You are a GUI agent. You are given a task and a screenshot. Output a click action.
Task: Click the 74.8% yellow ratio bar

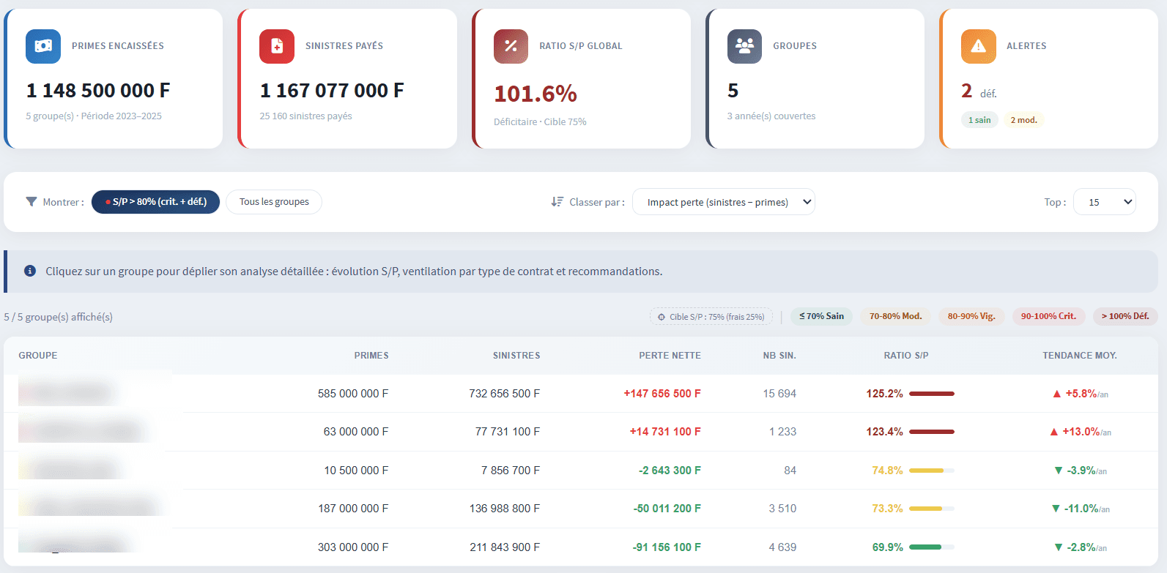tap(932, 471)
